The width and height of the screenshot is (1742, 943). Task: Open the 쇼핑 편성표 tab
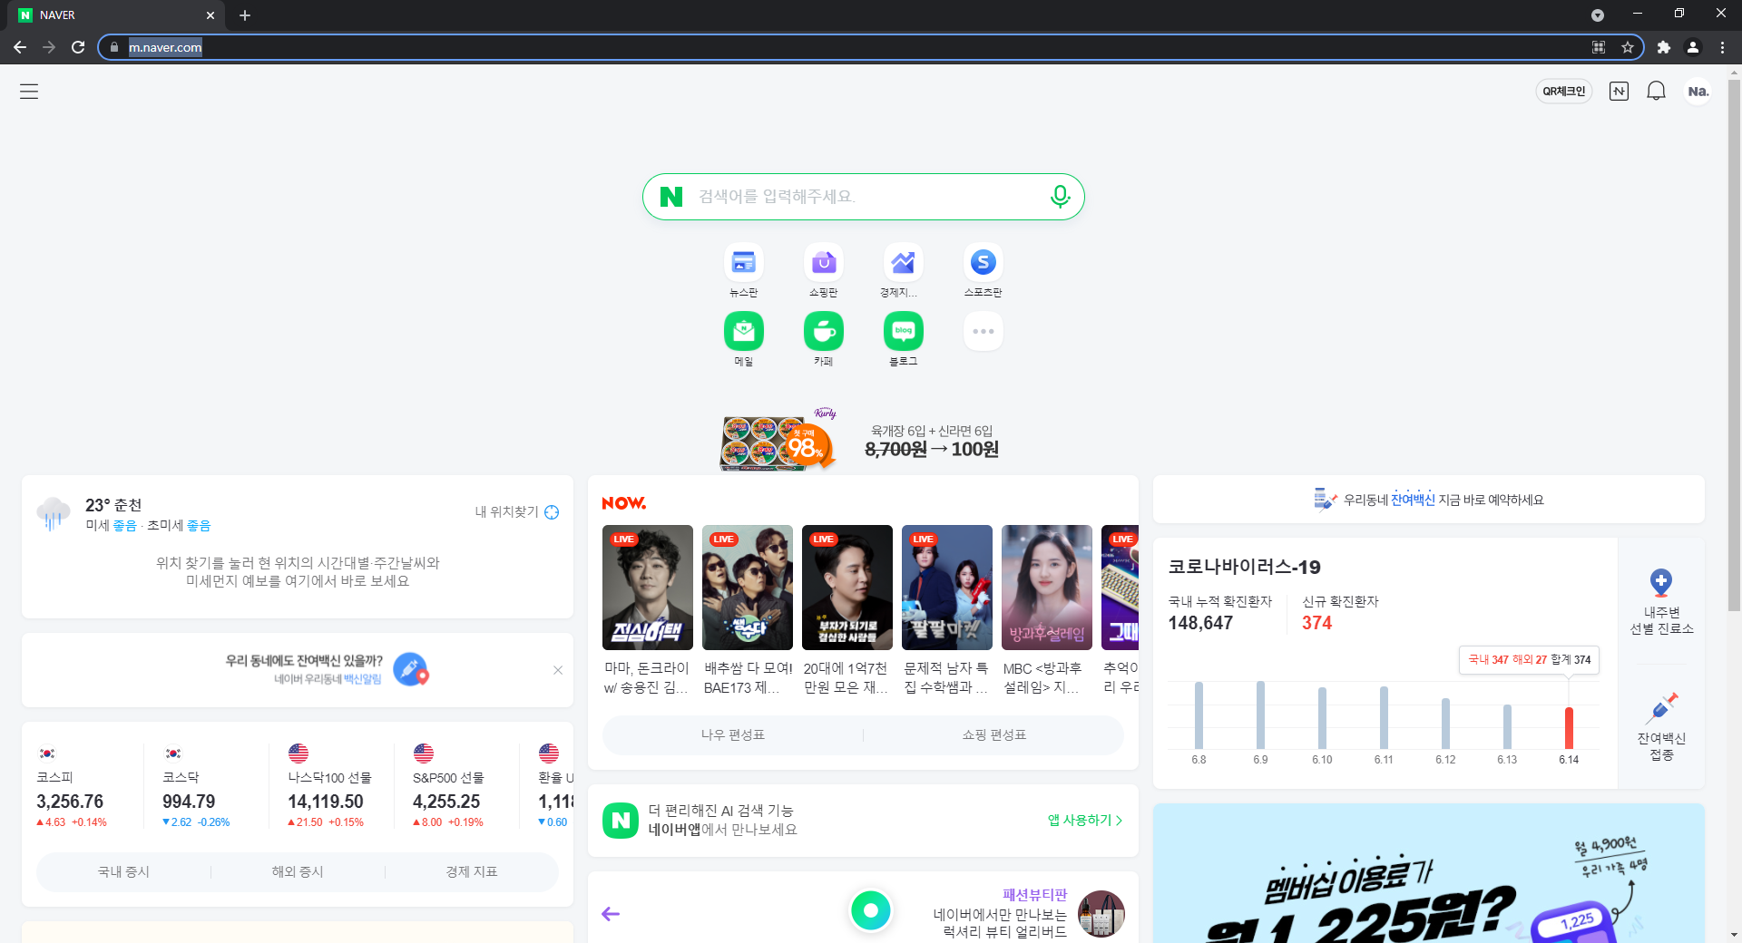click(x=994, y=734)
